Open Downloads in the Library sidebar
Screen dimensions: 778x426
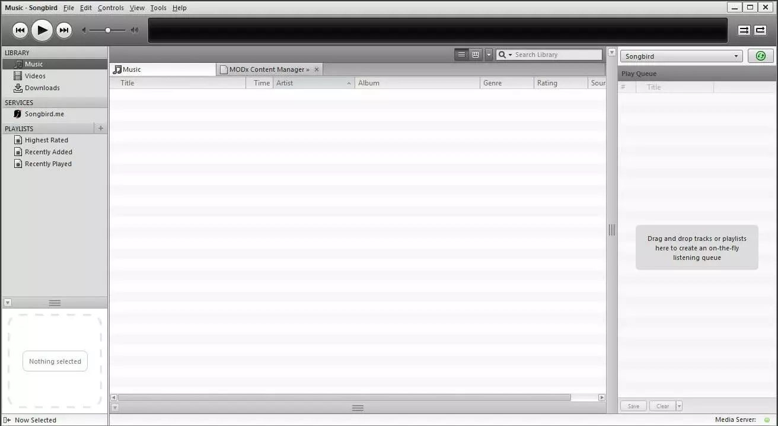click(55, 88)
